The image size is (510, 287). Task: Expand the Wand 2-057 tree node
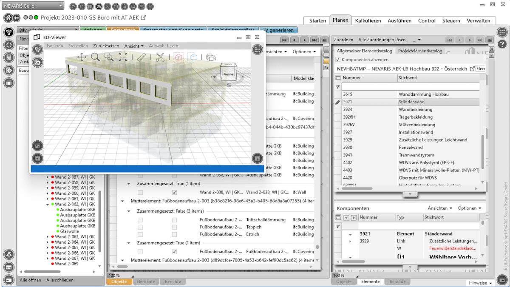48,177
